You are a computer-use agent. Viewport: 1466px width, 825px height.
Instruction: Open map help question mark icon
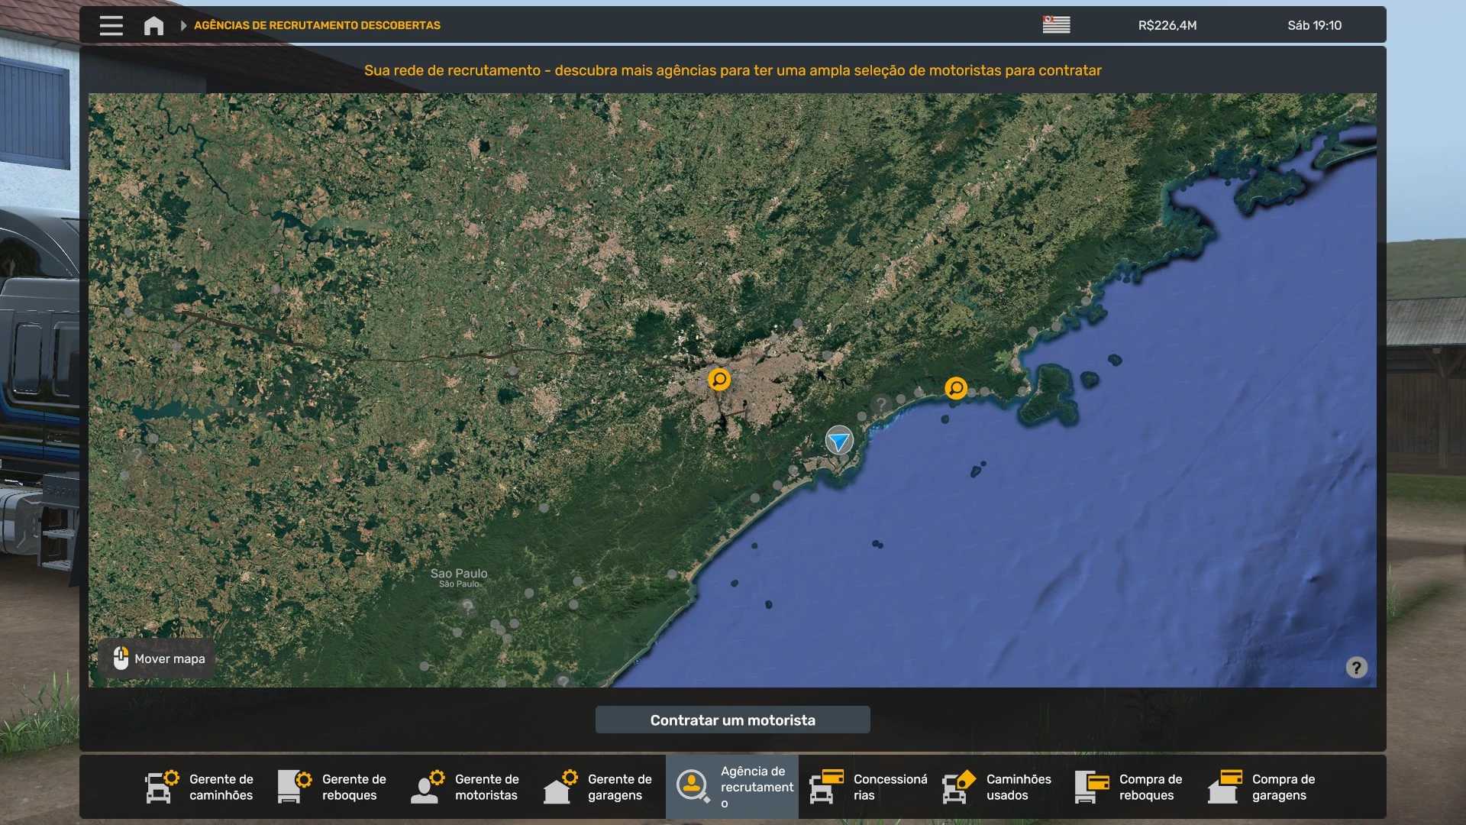[x=1356, y=668]
